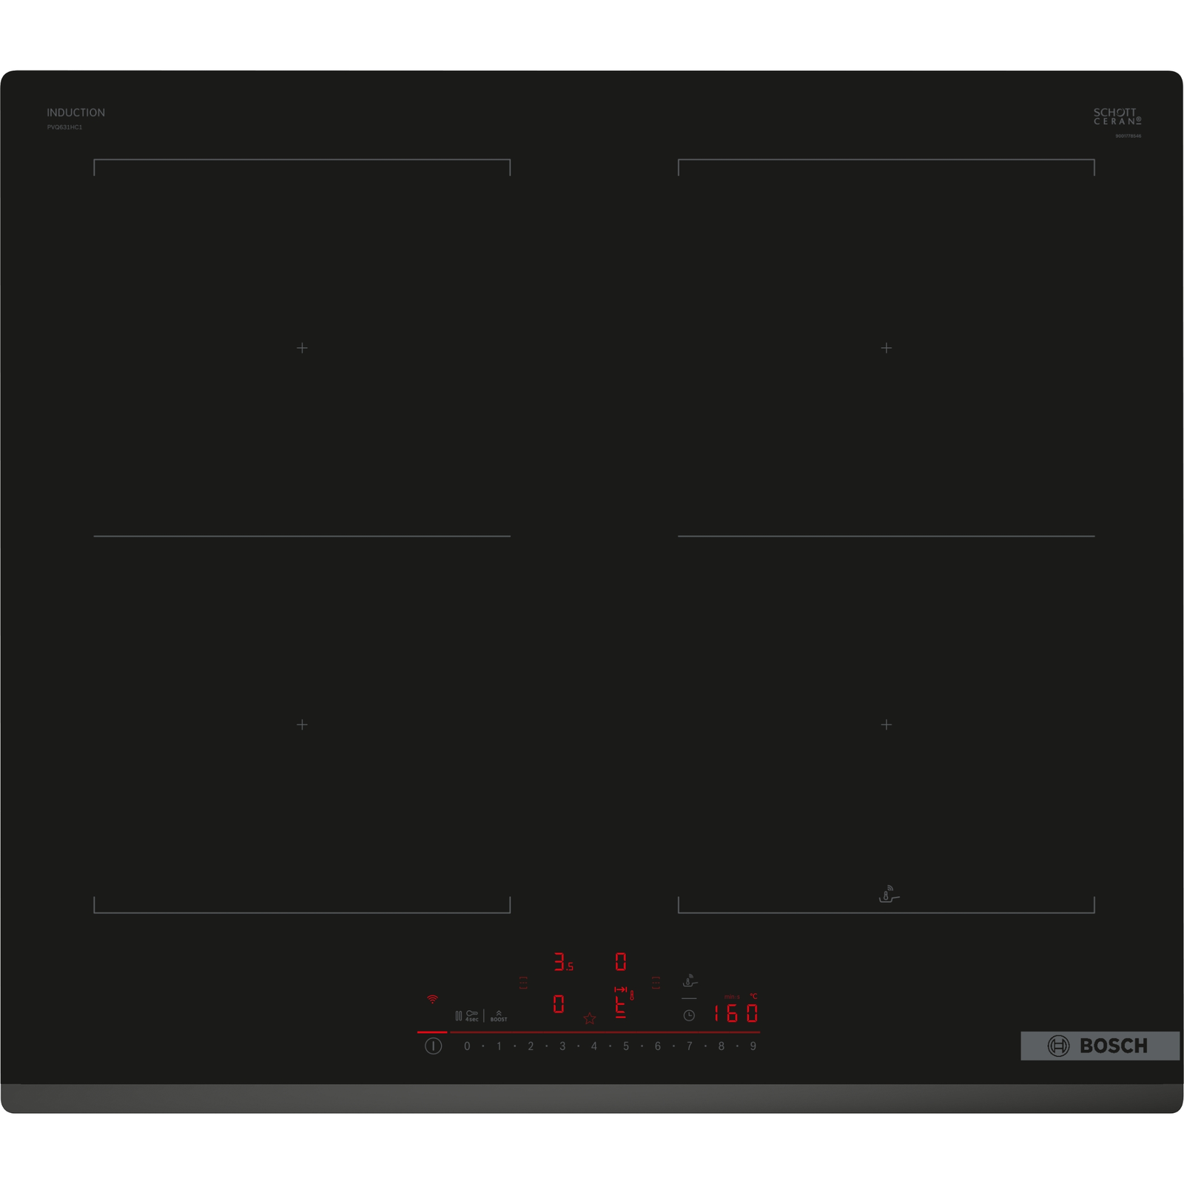Tap the red star favourite icon
Screen dimensions: 1184x1184
(589, 1019)
